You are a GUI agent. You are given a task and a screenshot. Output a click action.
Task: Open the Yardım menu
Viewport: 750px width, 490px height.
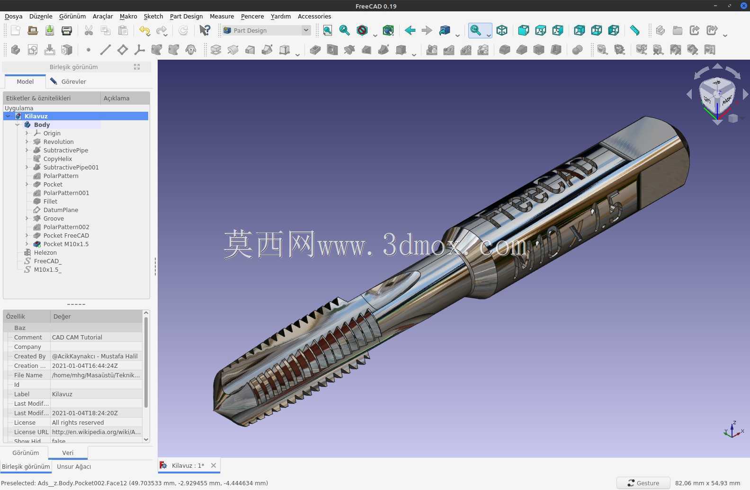point(281,16)
